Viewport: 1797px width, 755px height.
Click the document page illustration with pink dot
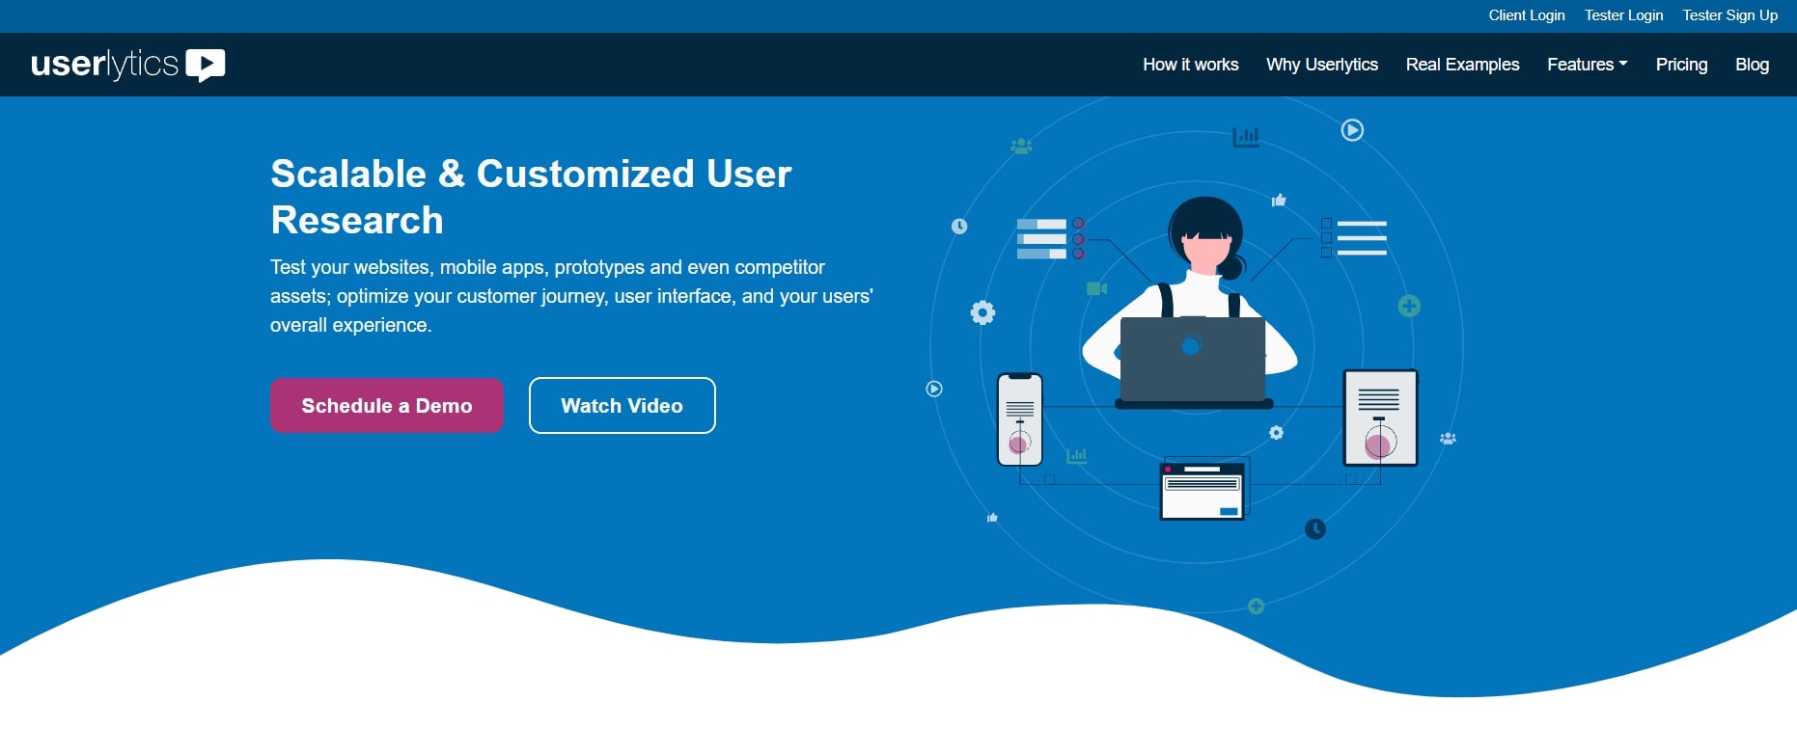point(1380,418)
